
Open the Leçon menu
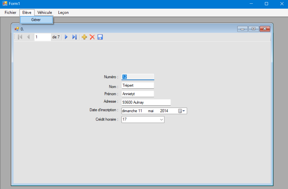click(x=63, y=13)
